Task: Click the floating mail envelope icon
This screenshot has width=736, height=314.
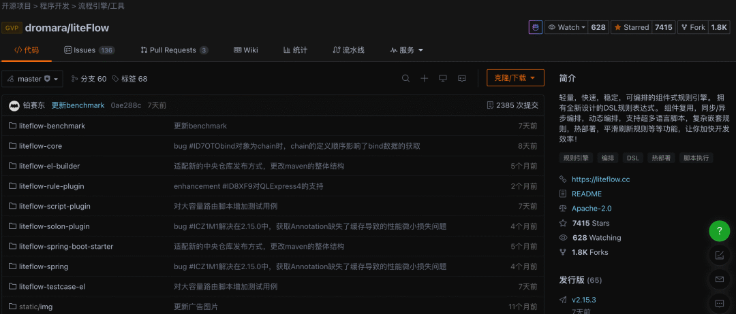Action: 719,279
